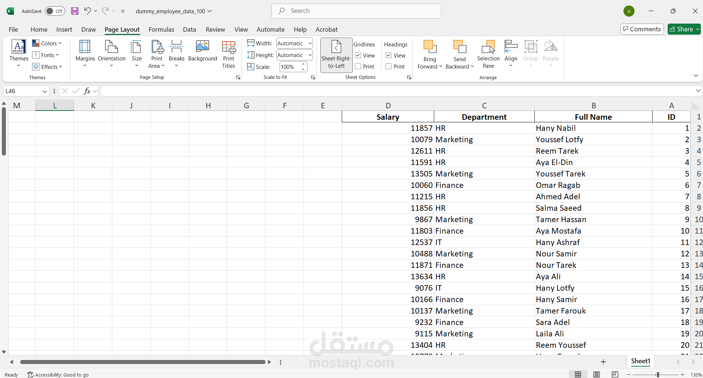Open the Width Automatic dropdown

310,43
